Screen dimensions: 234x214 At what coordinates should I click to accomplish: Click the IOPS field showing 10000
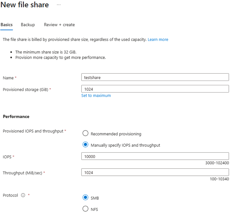[155, 156]
